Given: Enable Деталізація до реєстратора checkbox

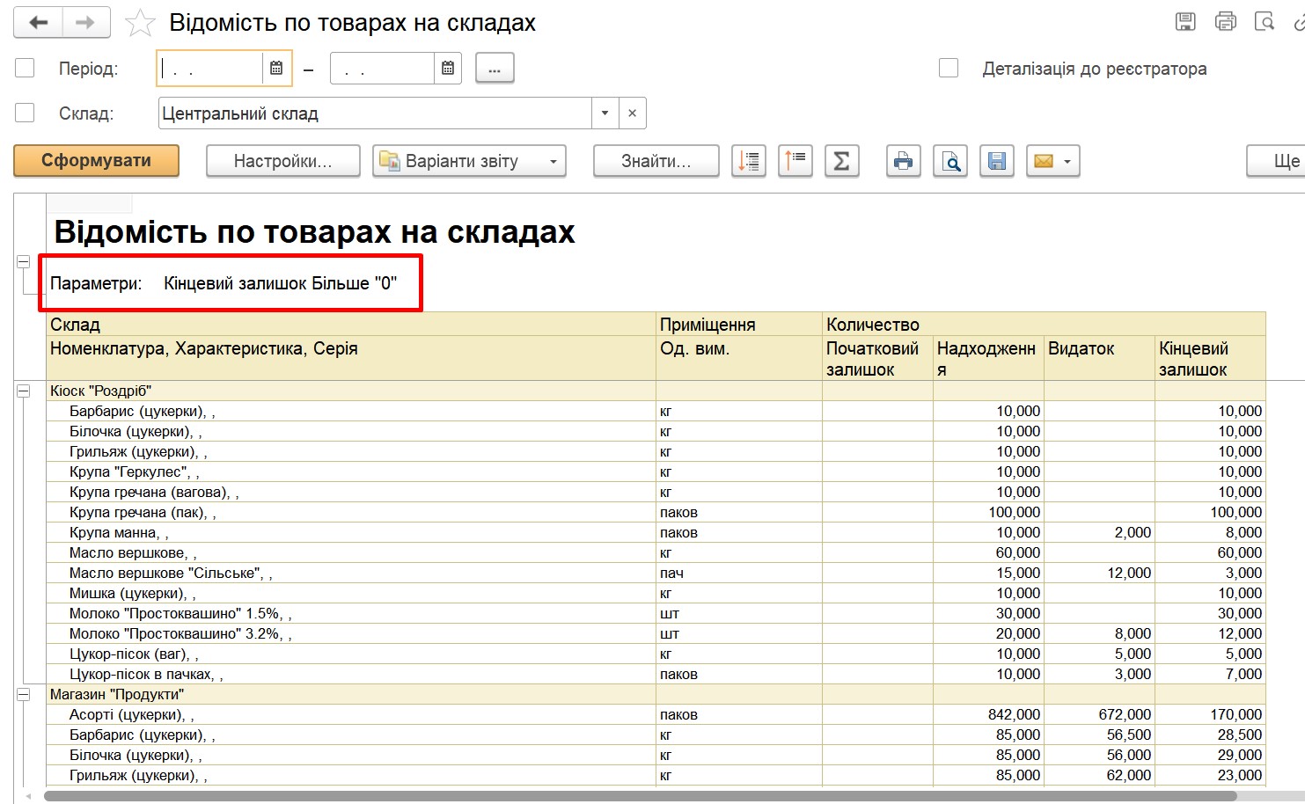Looking at the screenshot, I should pos(949,68).
